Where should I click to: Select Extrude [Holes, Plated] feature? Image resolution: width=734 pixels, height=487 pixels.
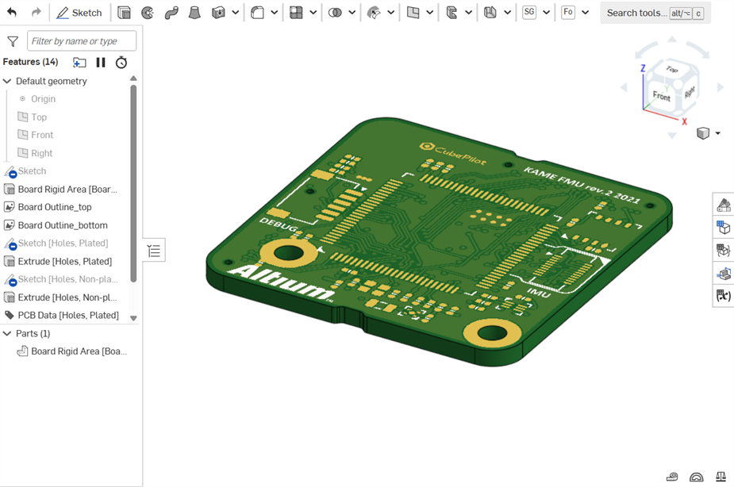point(64,261)
